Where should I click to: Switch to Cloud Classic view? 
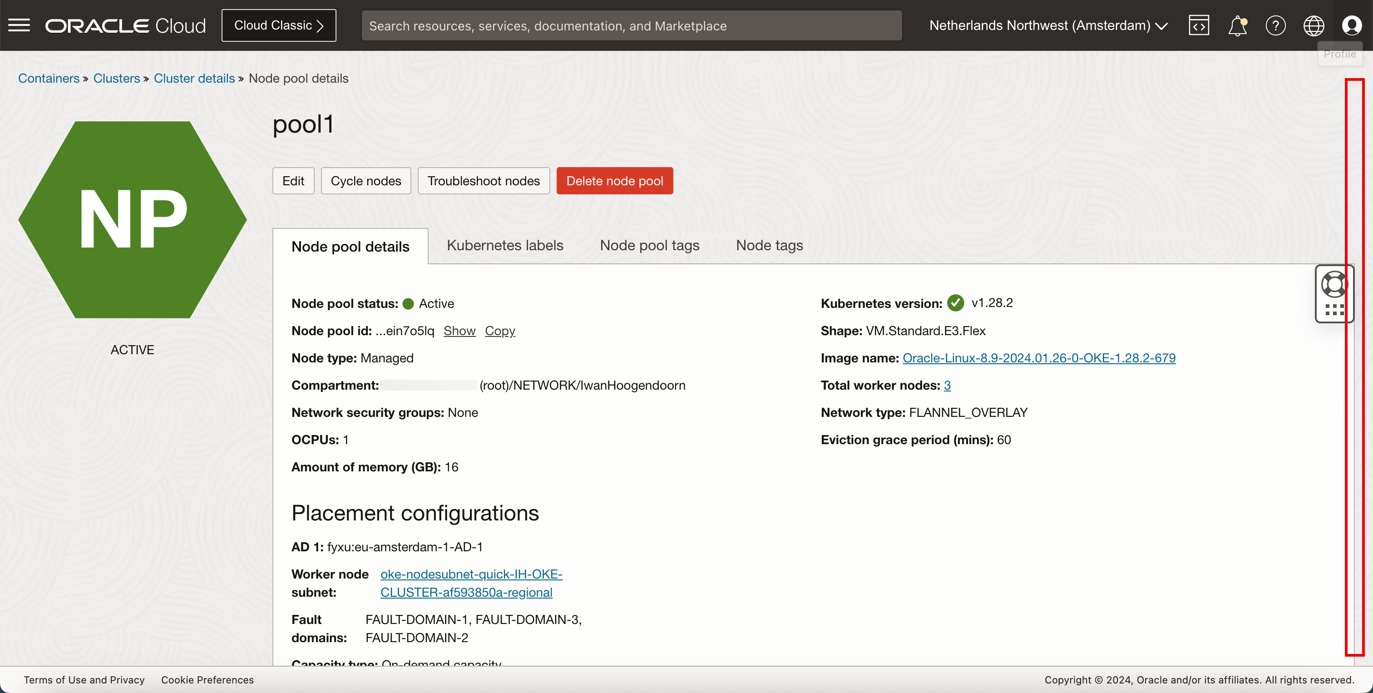tap(279, 25)
